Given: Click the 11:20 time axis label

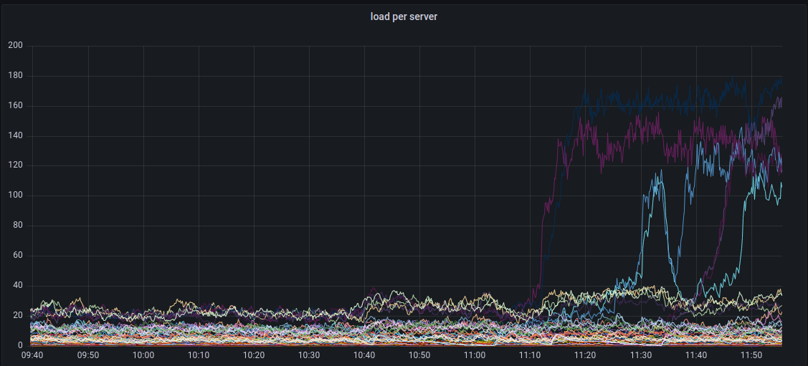Looking at the screenshot, I should [585, 355].
